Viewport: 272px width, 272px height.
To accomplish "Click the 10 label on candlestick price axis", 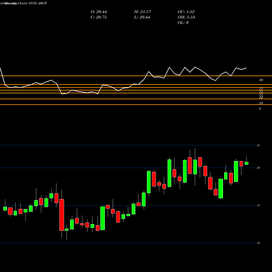I will 258,243.
